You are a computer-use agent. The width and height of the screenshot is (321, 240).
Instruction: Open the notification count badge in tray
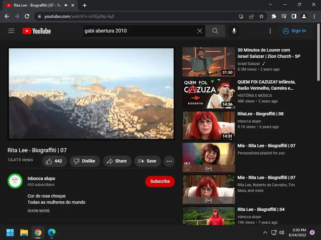click(312, 232)
